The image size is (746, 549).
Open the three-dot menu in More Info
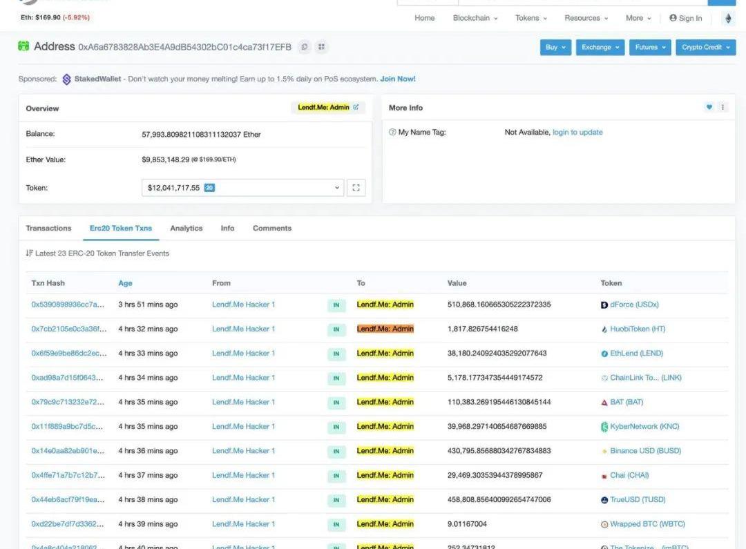point(723,107)
